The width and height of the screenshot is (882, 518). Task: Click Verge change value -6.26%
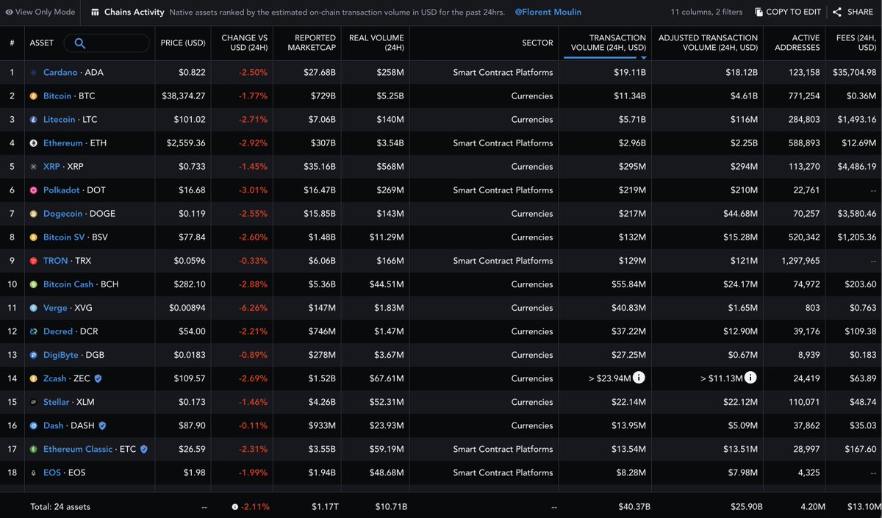251,308
